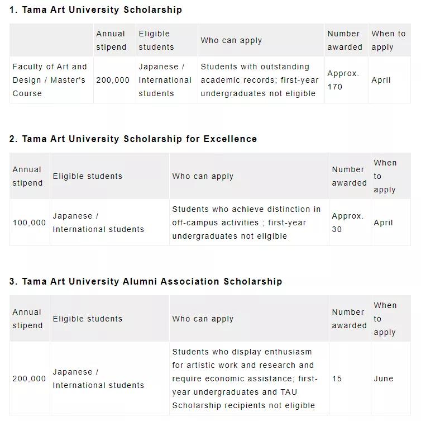Select the 100,000 annual stipend cell
This screenshot has height=421, width=421.
click(x=29, y=223)
